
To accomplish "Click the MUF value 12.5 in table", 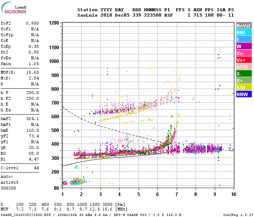I will tap(95, 209).
